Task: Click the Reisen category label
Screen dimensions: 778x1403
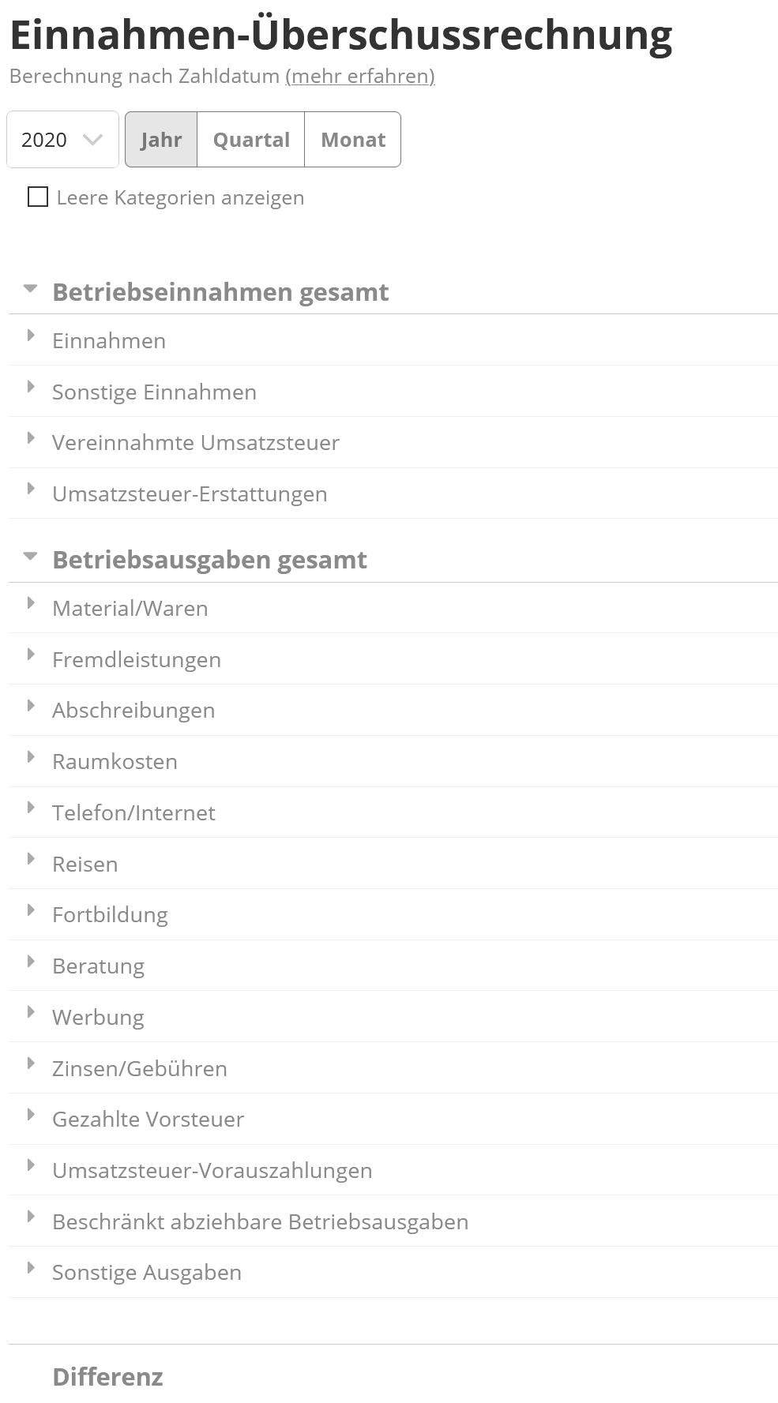Action: (x=85, y=864)
